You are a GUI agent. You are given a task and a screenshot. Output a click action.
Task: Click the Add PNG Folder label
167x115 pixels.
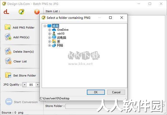point(24,27)
